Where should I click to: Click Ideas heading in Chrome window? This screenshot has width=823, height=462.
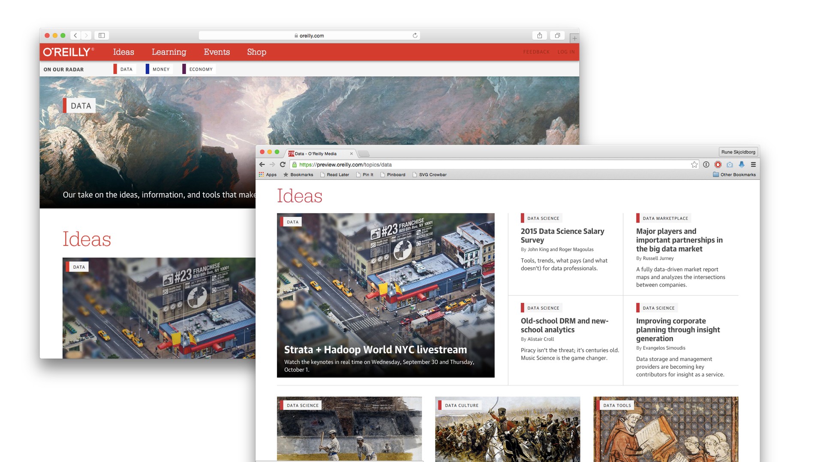[299, 196]
